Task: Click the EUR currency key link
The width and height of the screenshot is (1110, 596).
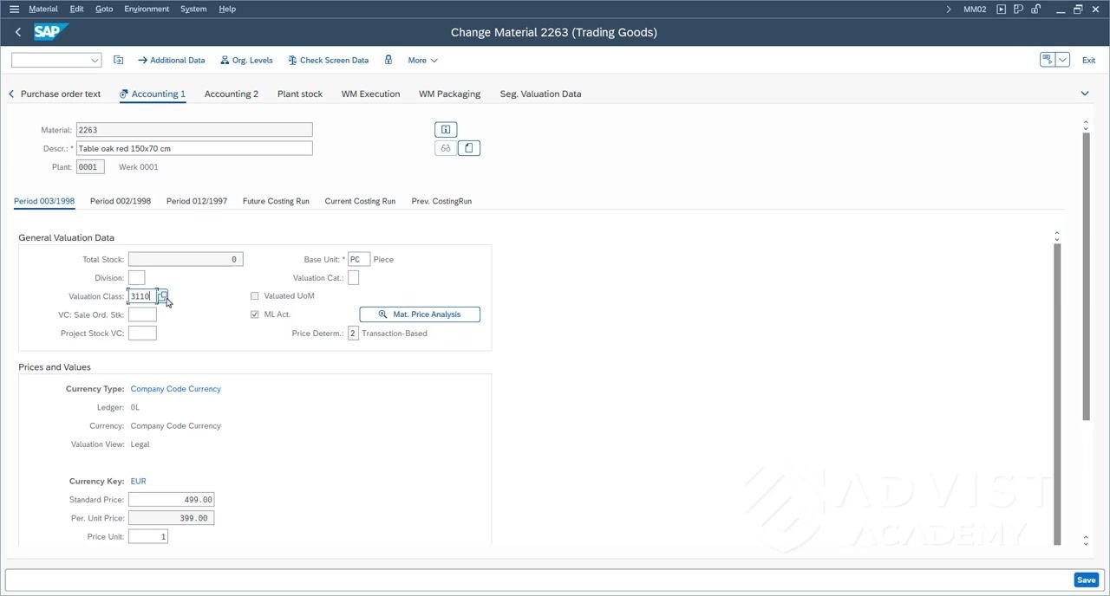Action: (138, 481)
